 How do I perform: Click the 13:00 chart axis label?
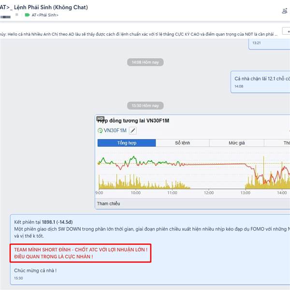pyautogui.click(x=246, y=193)
